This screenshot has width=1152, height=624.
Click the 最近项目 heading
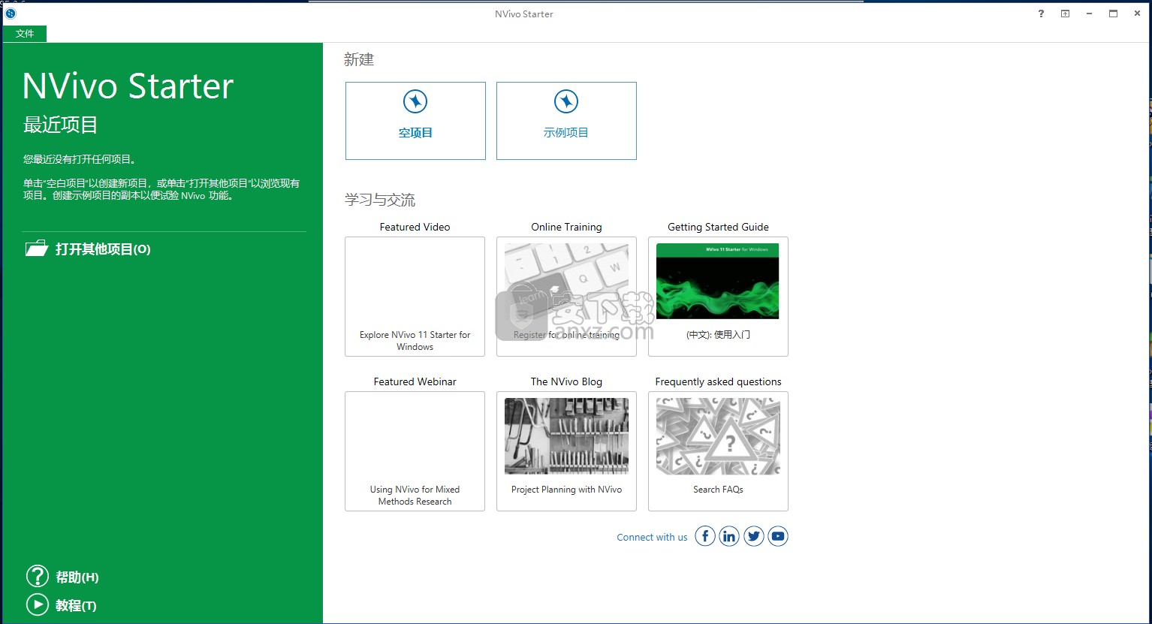(x=61, y=125)
